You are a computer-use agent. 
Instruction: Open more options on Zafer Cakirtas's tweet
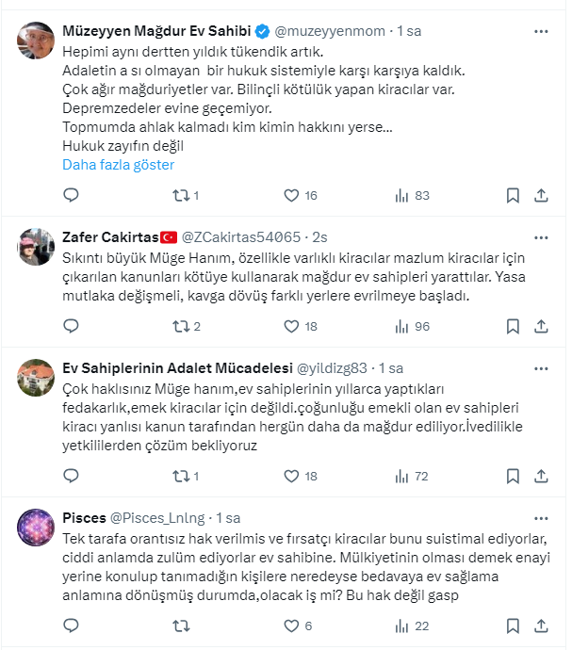click(x=541, y=236)
